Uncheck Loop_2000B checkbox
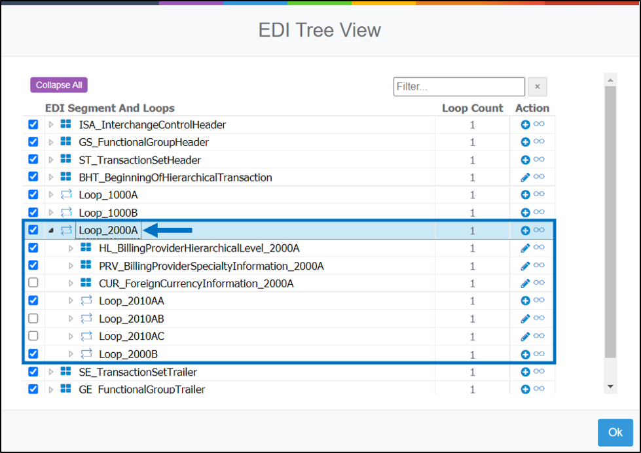641x453 pixels. [x=33, y=353]
